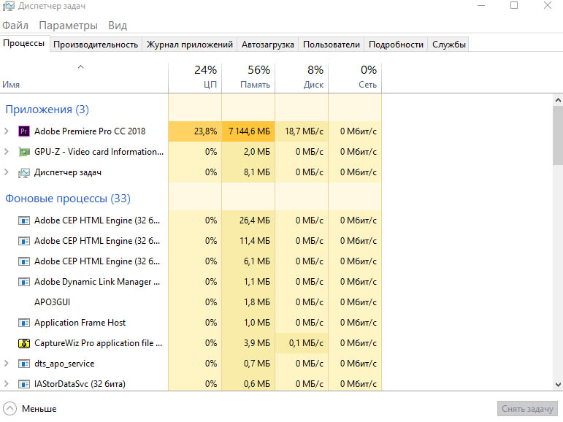
Task: Select the Приложения (3) group header
Action: click(47, 110)
